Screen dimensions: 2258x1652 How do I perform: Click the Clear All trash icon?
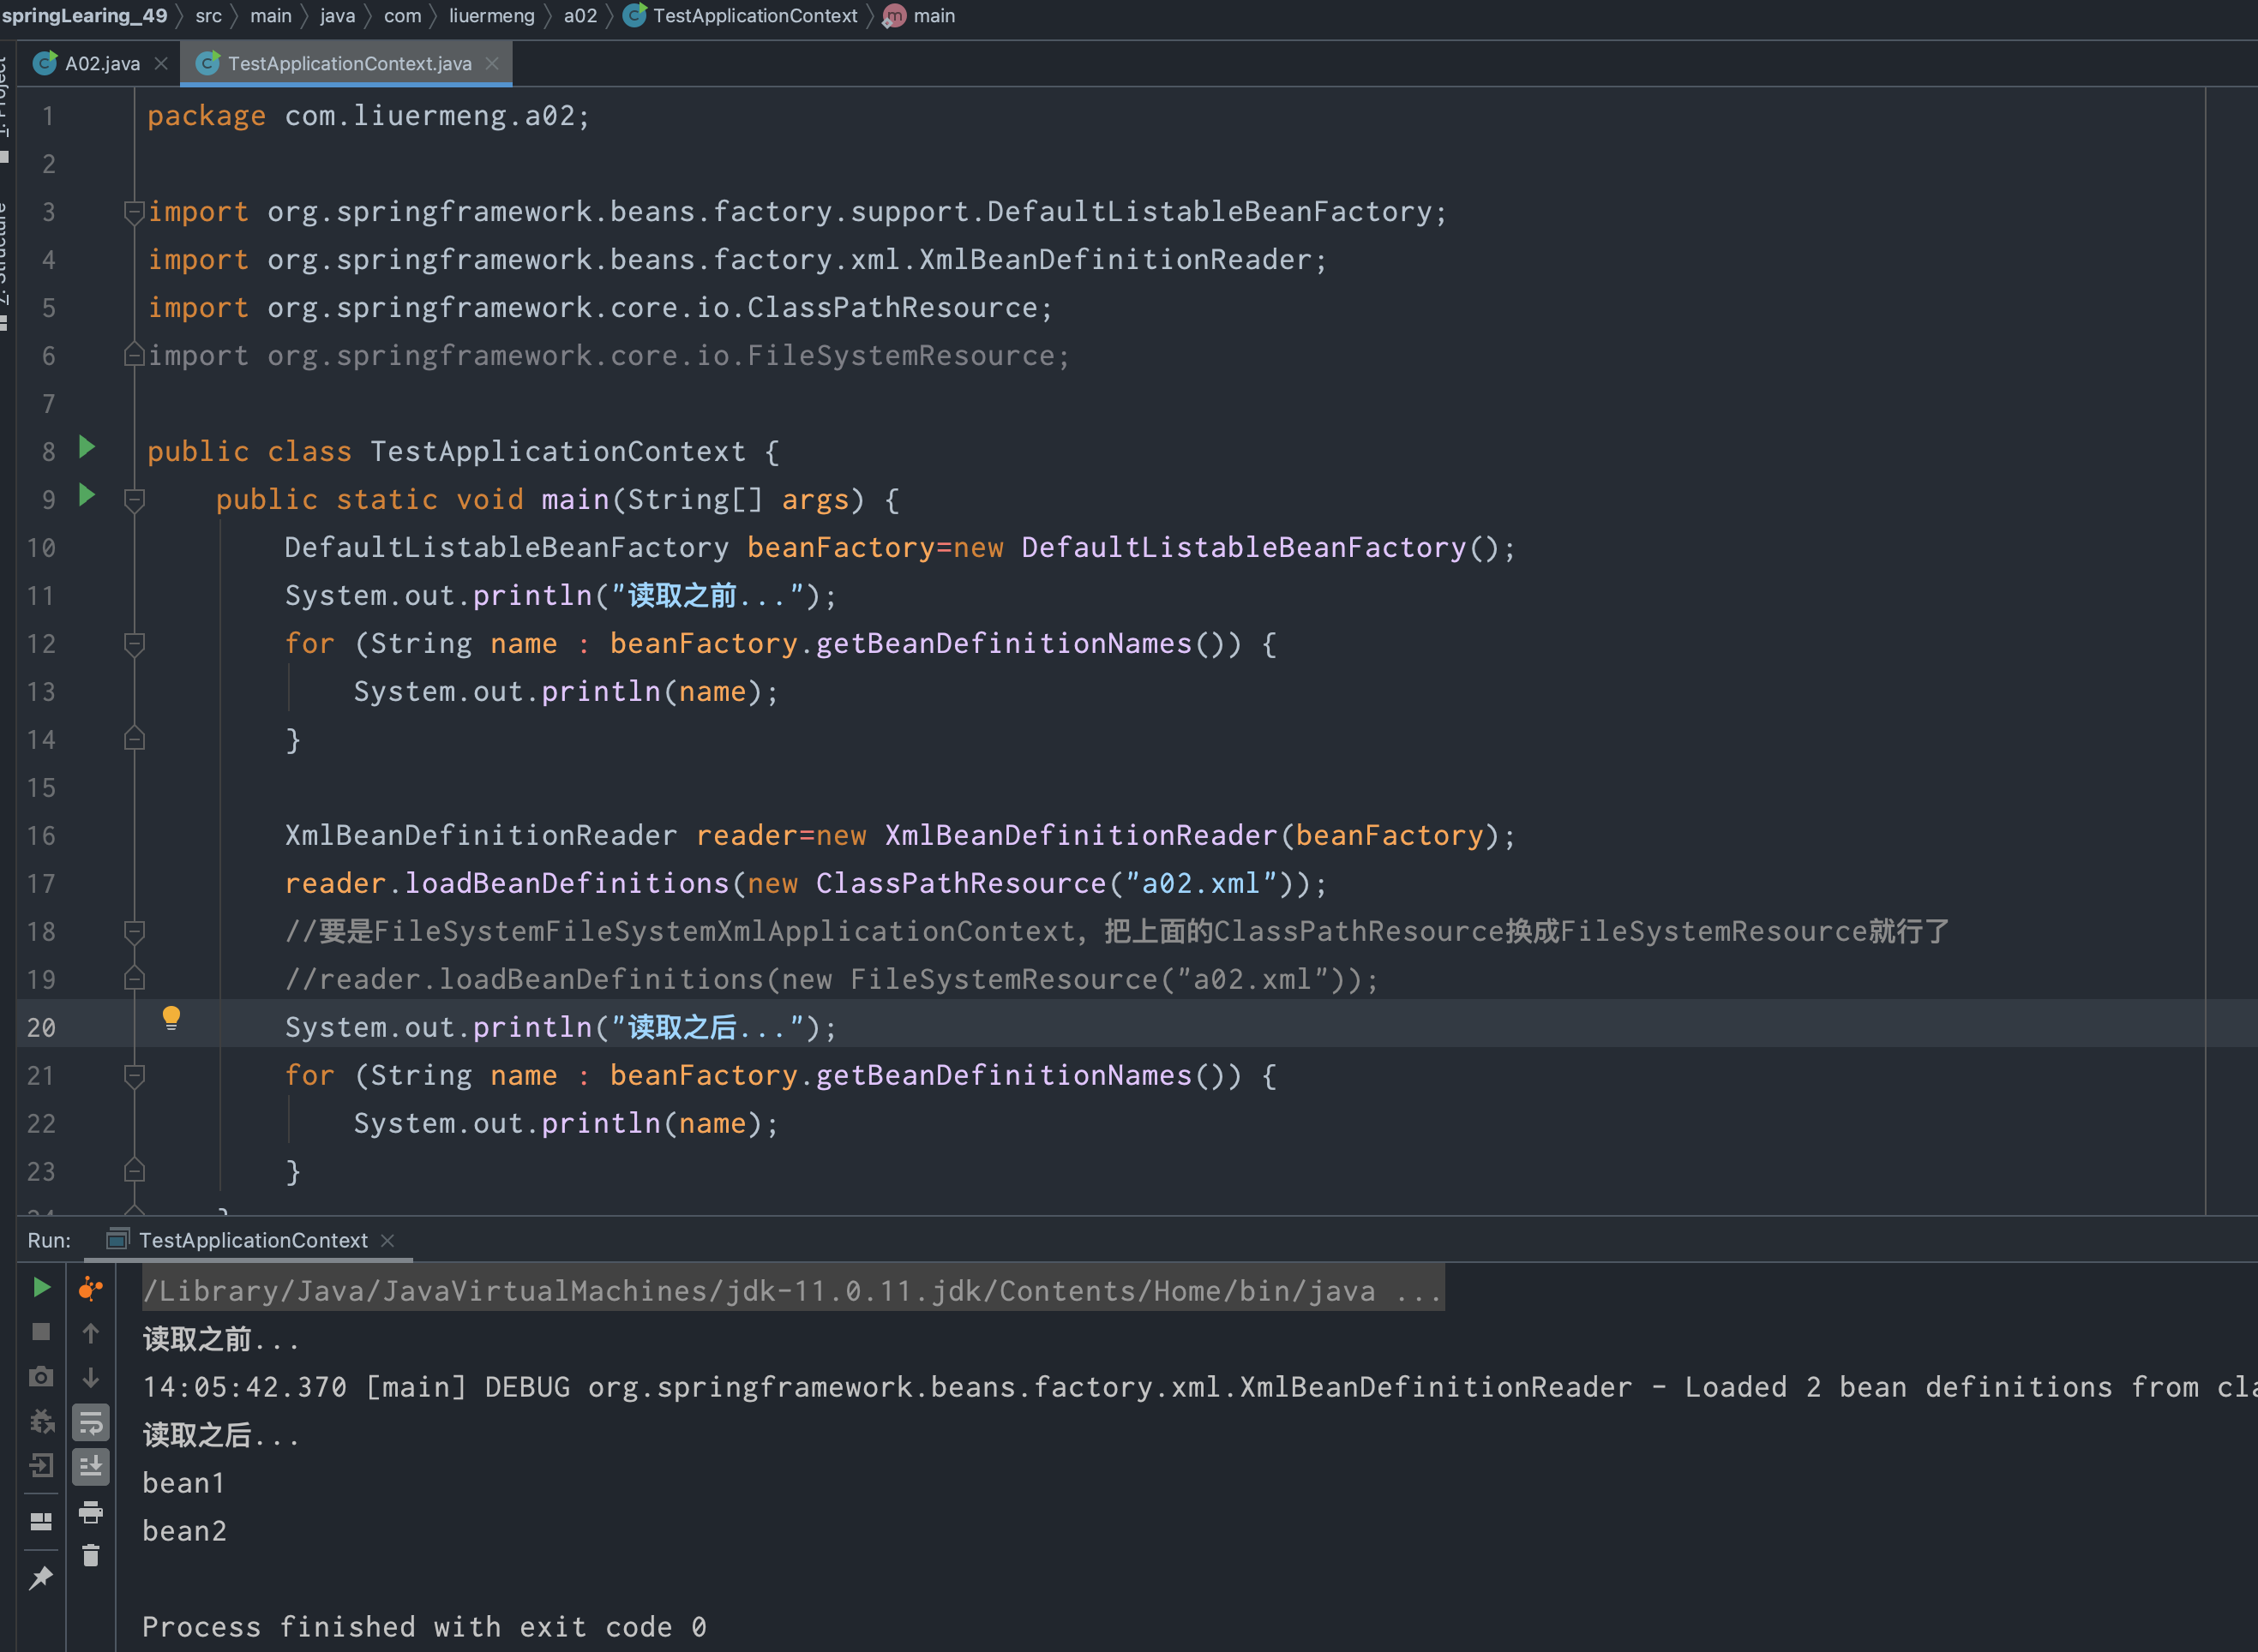91,1556
